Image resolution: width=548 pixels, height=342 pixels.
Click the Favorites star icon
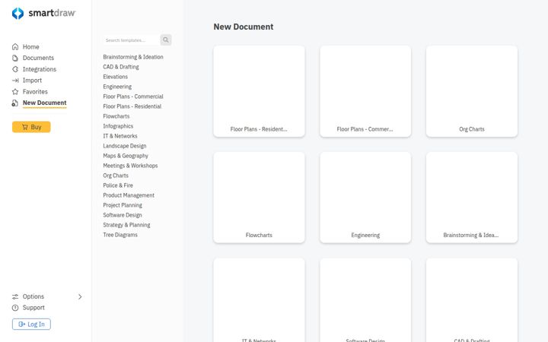coord(15,92)
